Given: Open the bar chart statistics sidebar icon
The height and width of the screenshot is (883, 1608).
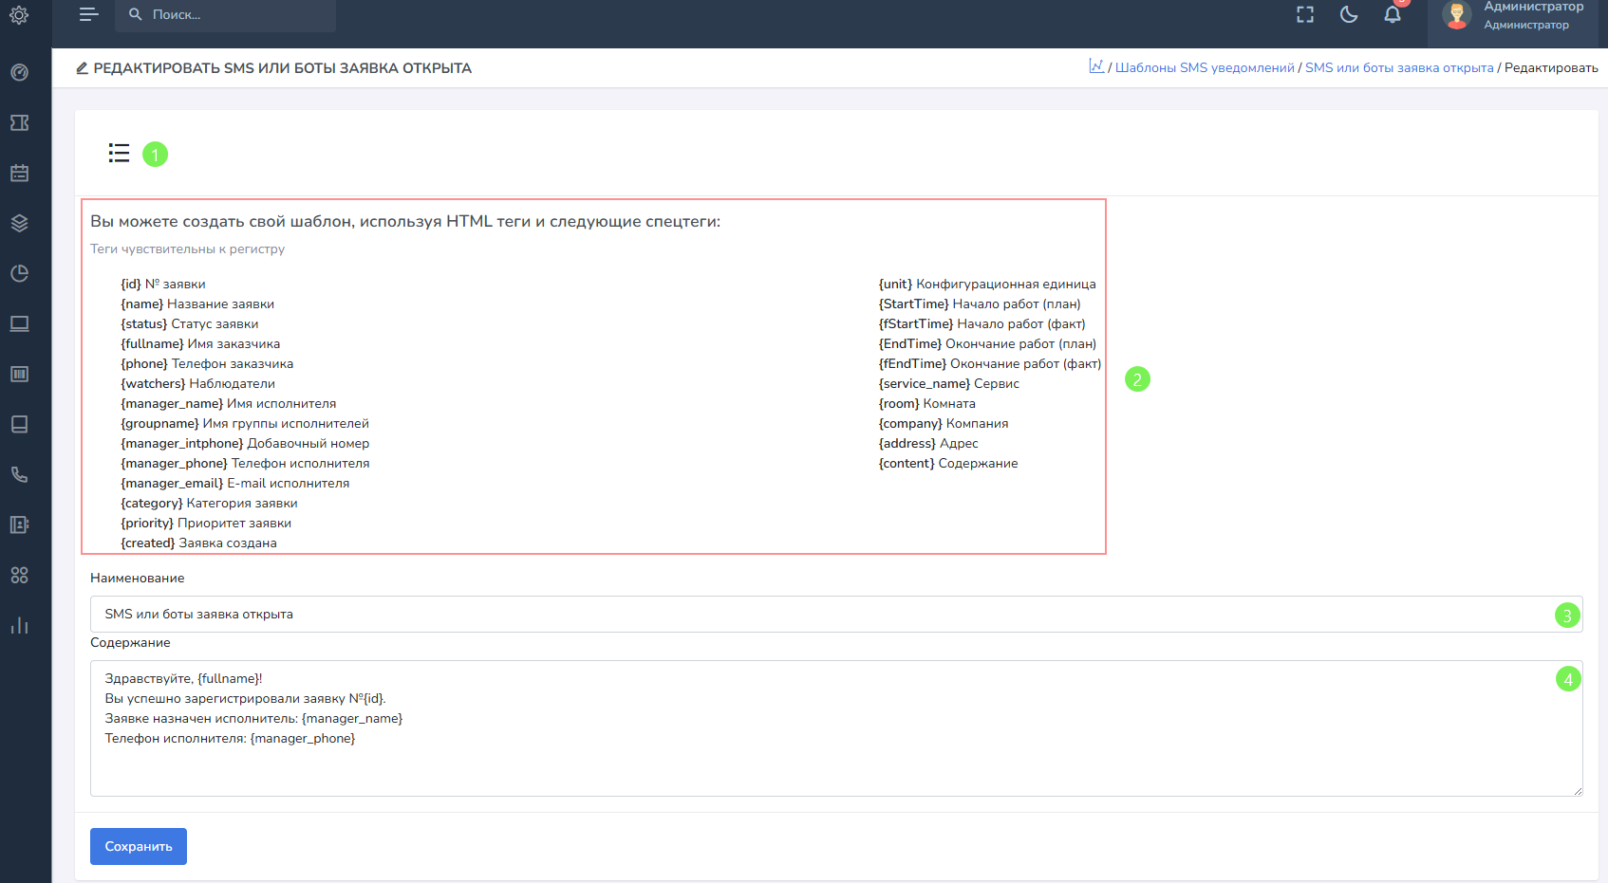Looking at the screenshot, I should click(x=19, y=626).
